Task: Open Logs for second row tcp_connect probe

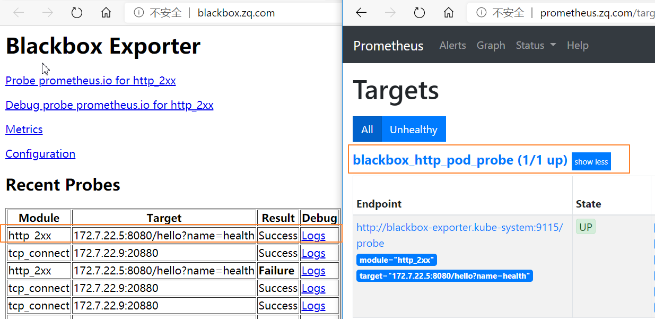Action: [x=313, y=253]
